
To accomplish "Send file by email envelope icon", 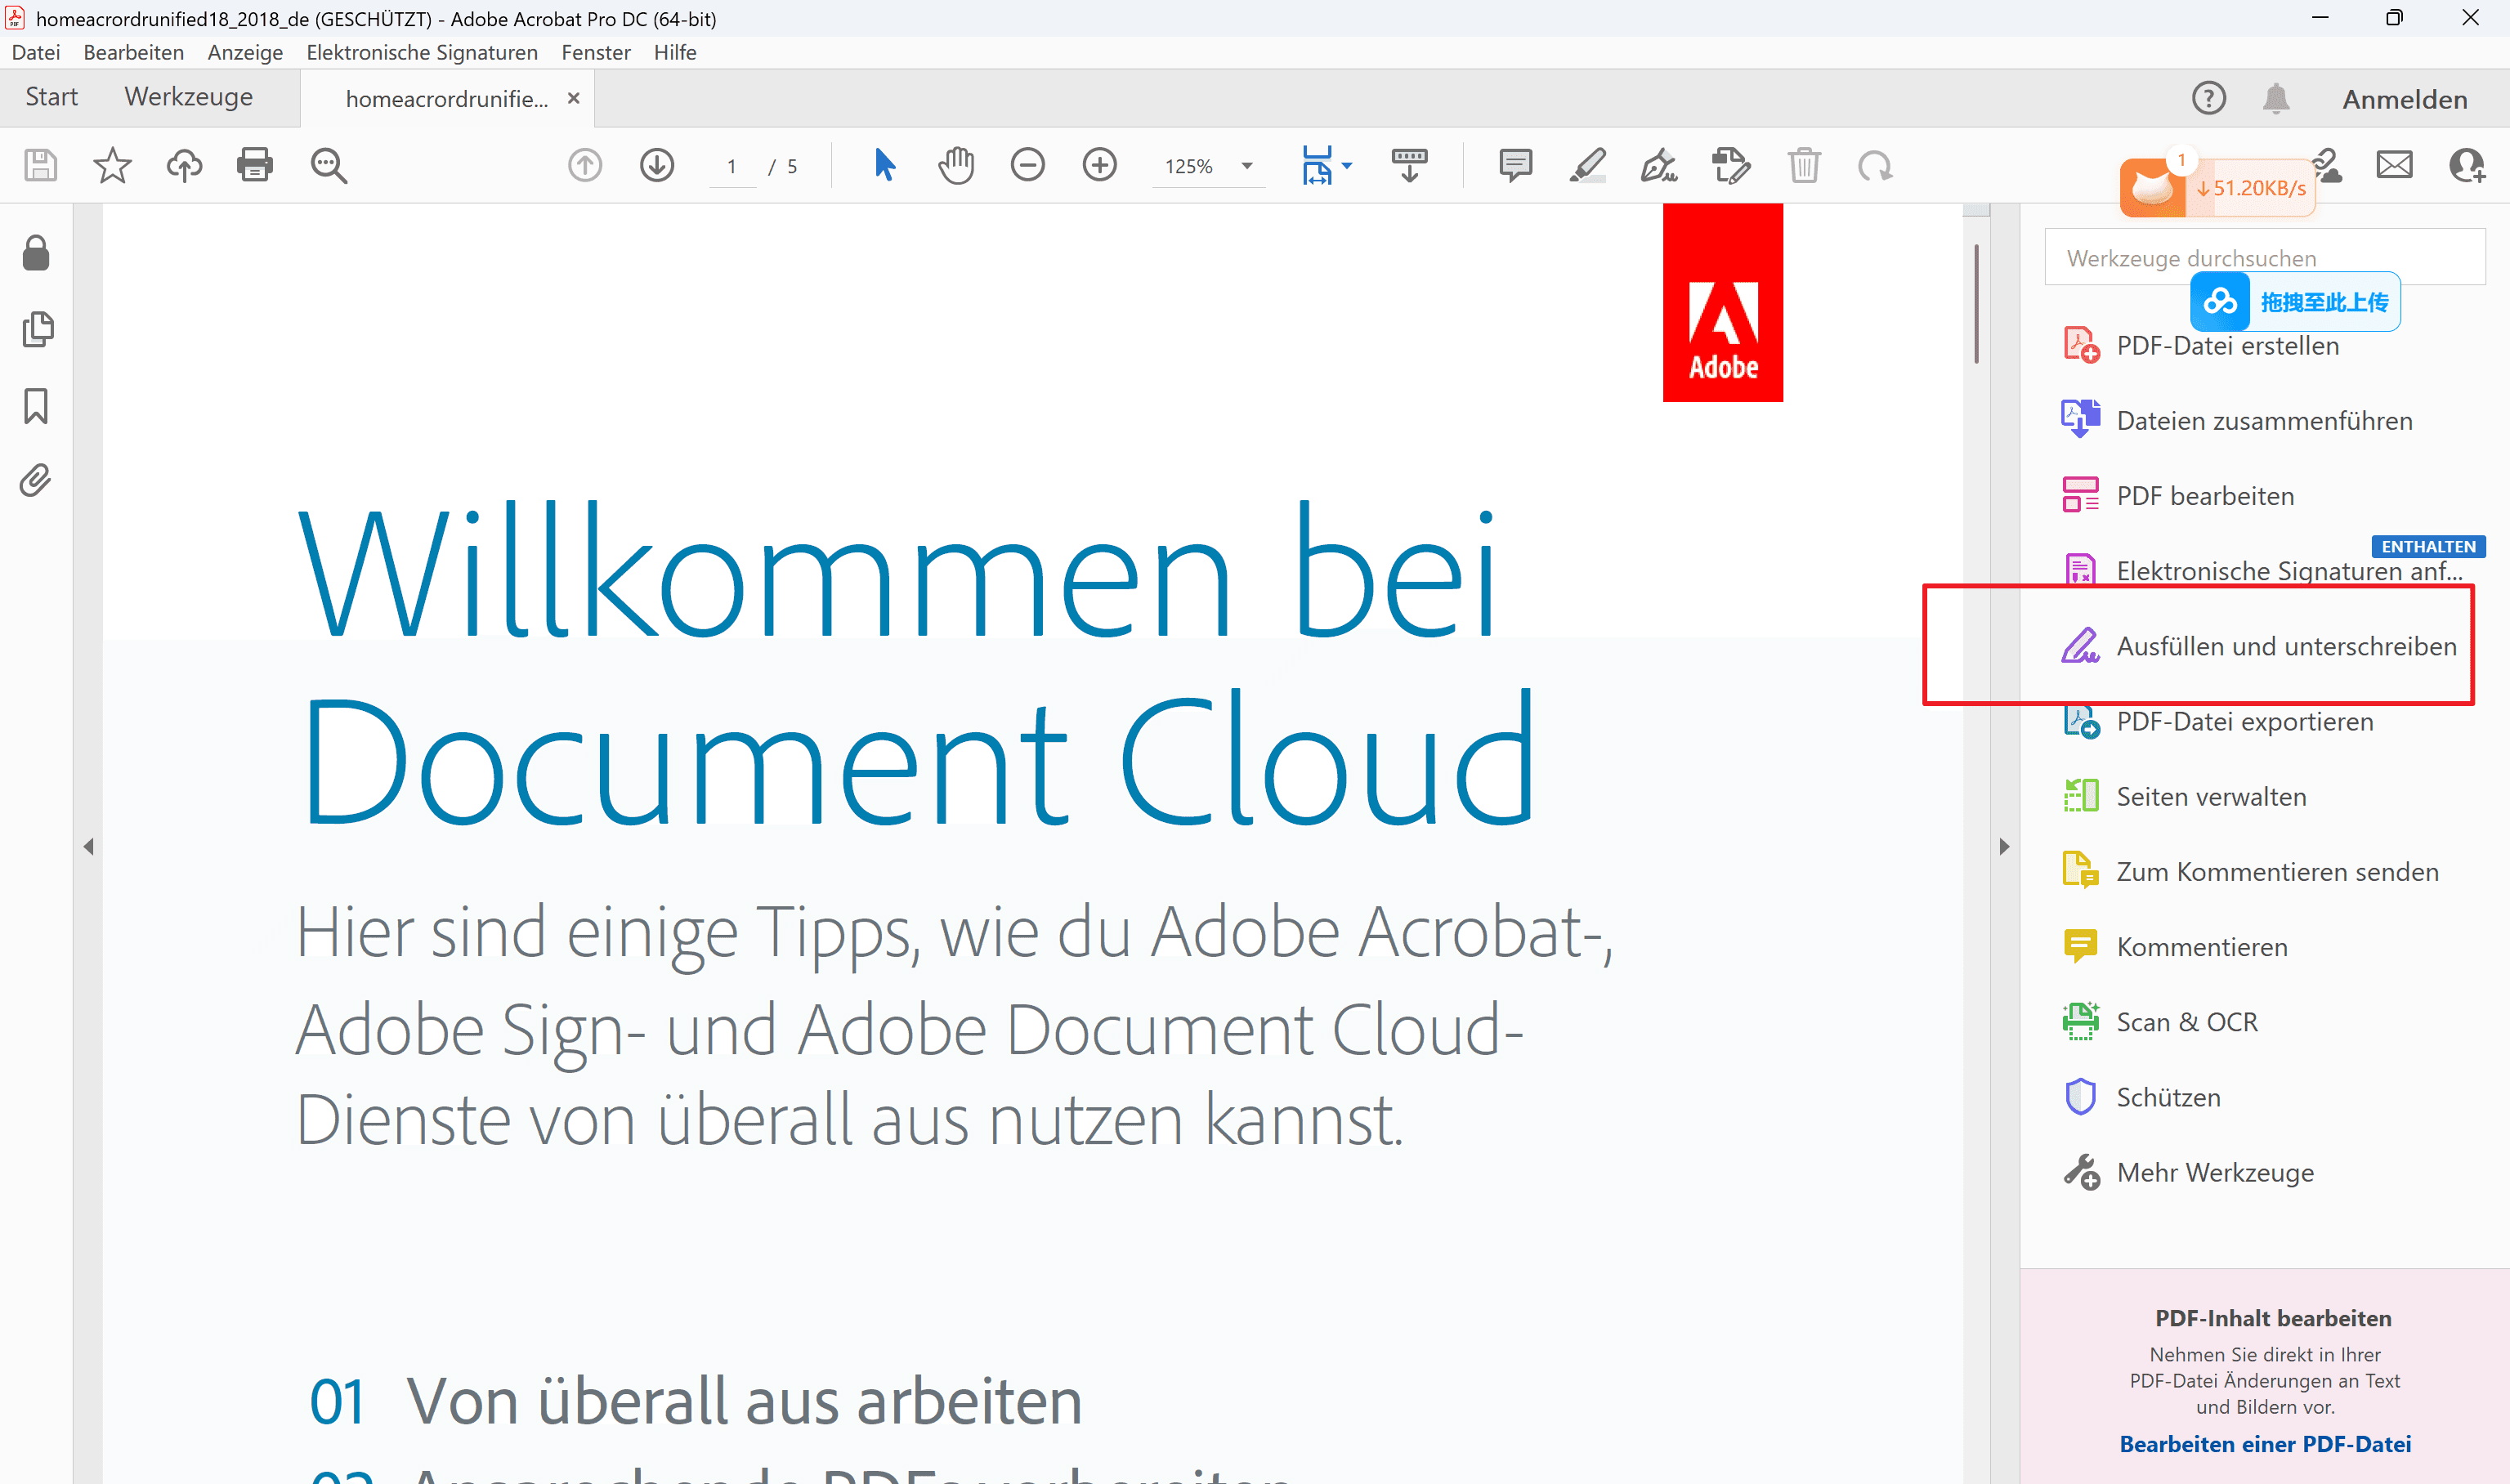I will pos(2394,165).
